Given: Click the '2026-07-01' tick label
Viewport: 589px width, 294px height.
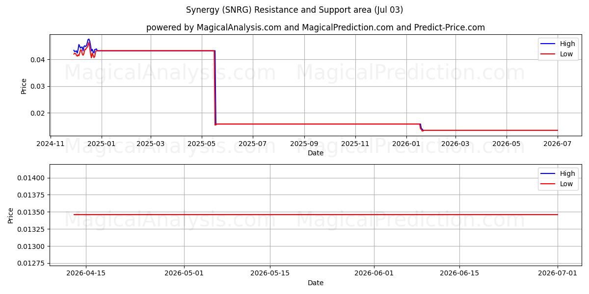Looking at the screenshot, I should (558, 273).
